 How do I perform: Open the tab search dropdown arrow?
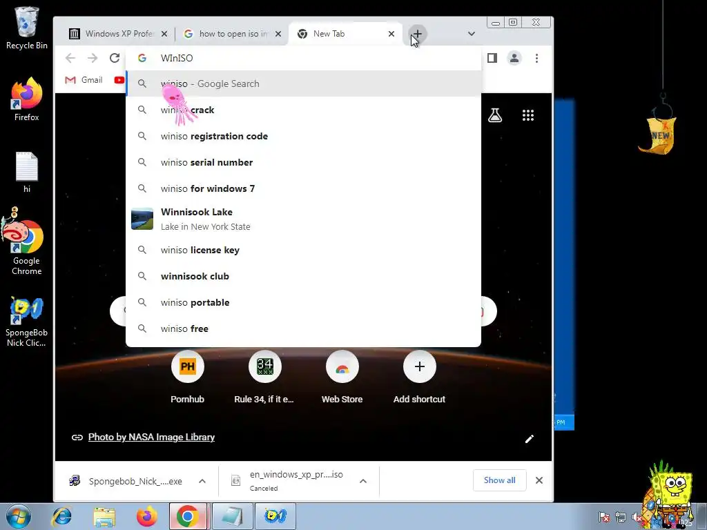point(471,34)
